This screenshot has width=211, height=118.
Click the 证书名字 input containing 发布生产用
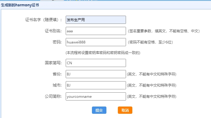96,20
